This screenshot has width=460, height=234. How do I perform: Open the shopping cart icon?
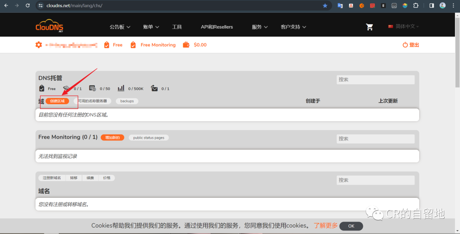tap(369, 27)
